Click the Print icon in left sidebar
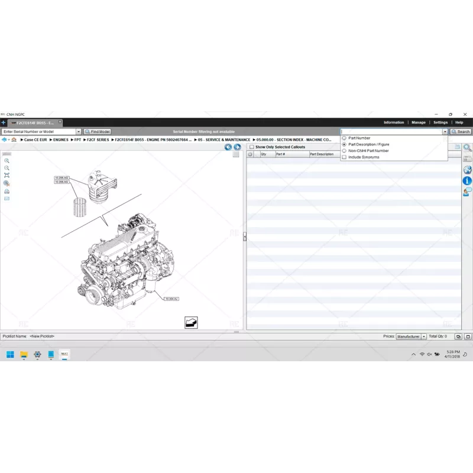This screenshot has width=473, height=473. click(7, 191)
